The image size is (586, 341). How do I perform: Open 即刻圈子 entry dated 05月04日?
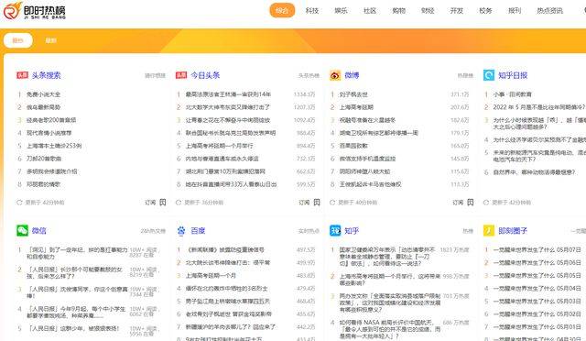pyautogui.click(x=537, y=288)
